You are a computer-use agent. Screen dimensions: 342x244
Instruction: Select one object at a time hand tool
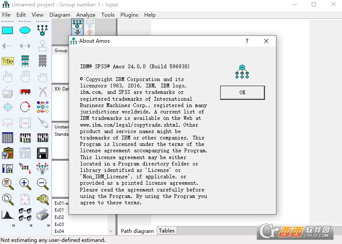(x=8, y=76)
